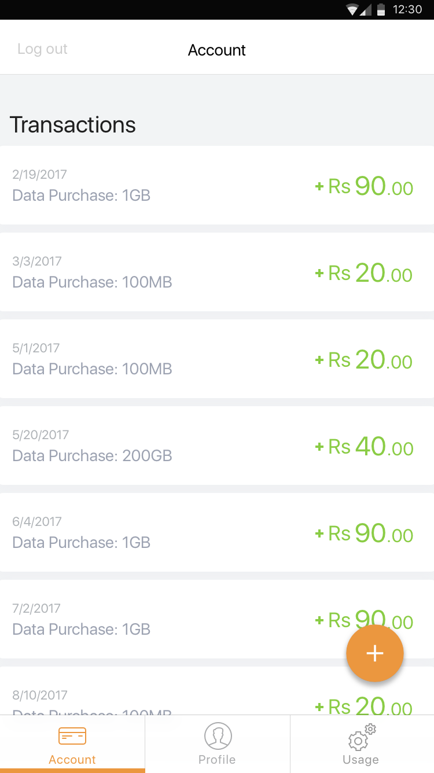This screenshot has height=773, width=434.
Task: Tap the Profile person icon
Action: coord(218,736)
